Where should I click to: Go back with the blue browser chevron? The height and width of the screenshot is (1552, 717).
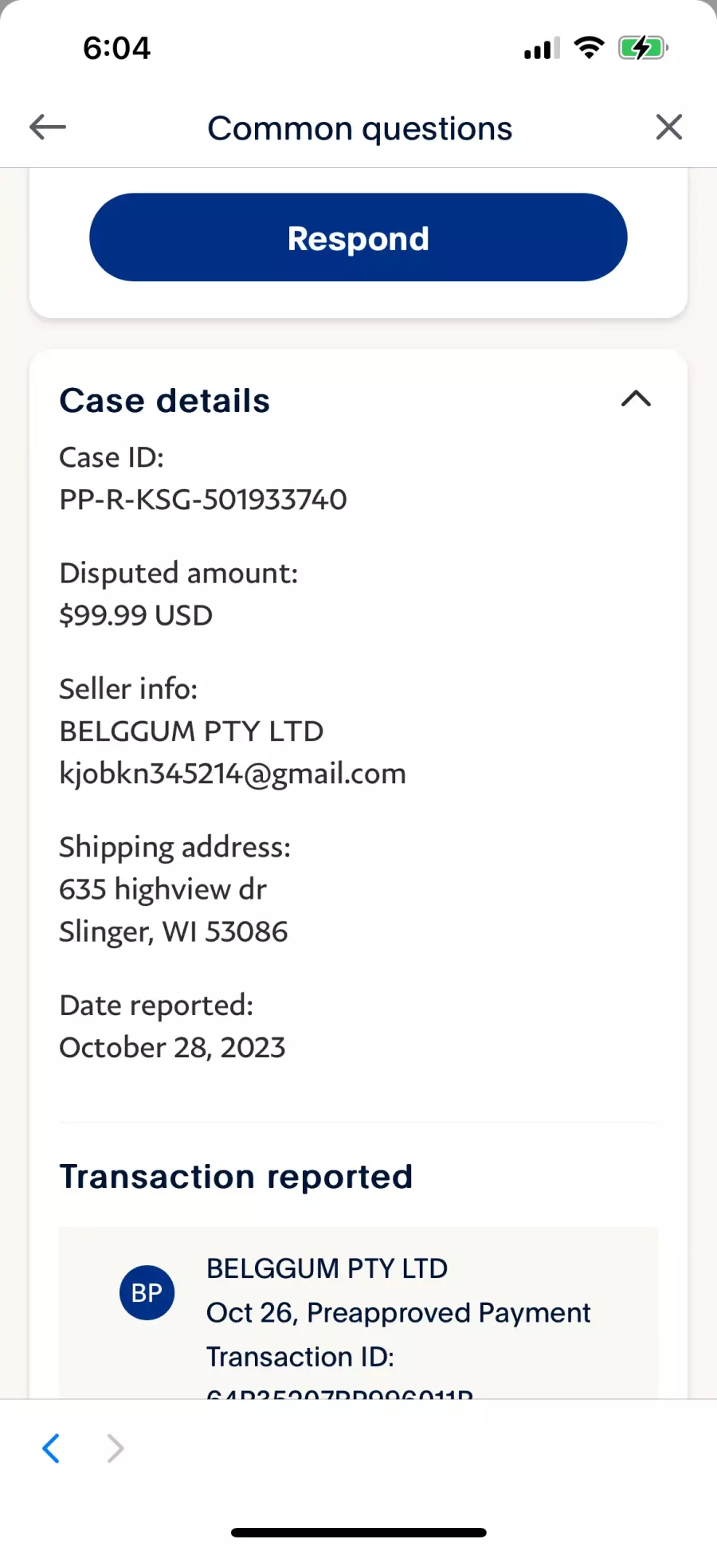coord(51,1448)
